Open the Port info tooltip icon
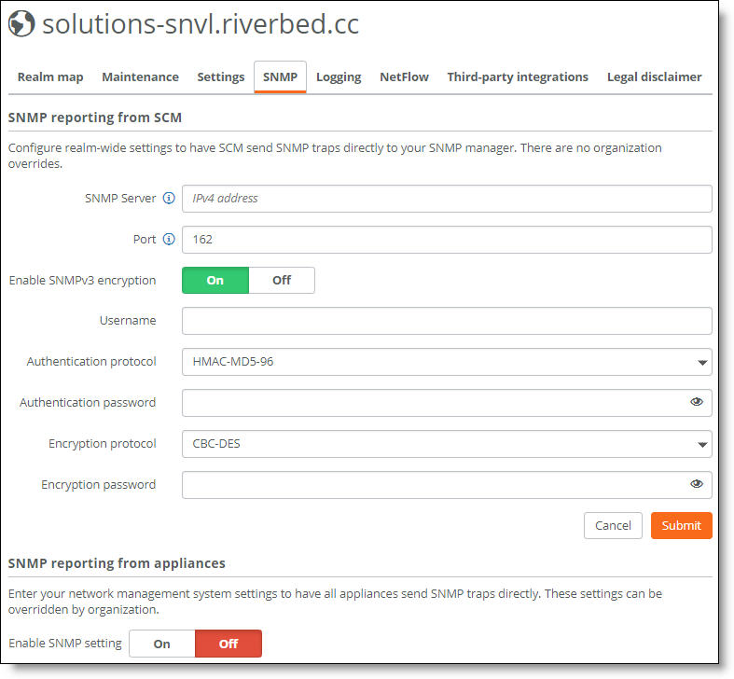 [x=169, y=240]
